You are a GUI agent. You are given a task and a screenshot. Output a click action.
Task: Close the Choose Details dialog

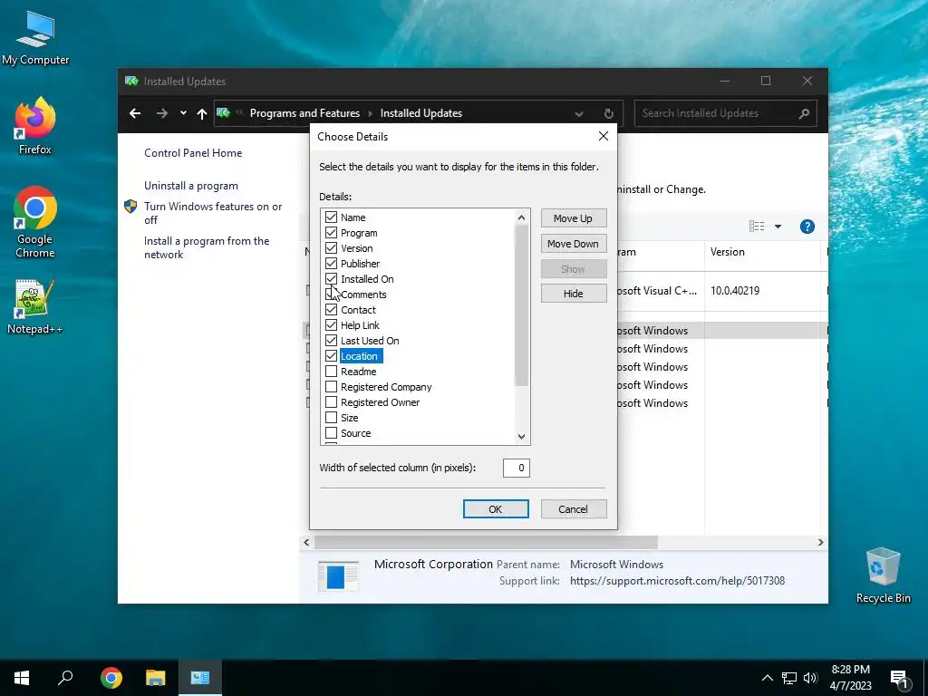[x=603, y=136]
